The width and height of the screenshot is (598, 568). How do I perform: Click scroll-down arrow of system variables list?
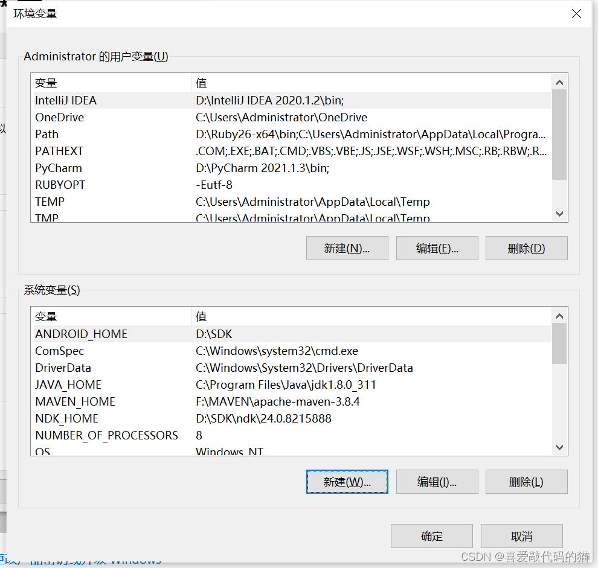pyautogui.click(x=559, y=447)
